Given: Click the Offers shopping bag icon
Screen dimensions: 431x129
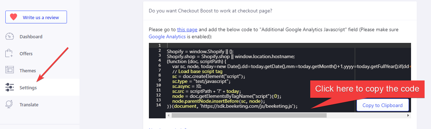Looking at the screenshot, I should pos(9,54).
